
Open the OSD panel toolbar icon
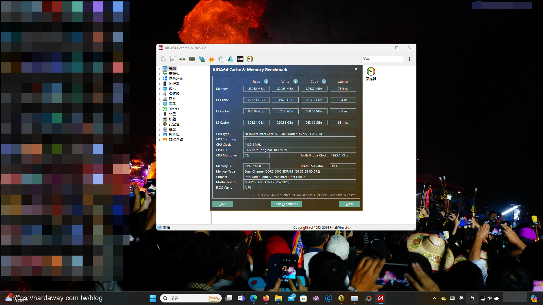click(240, 59)
